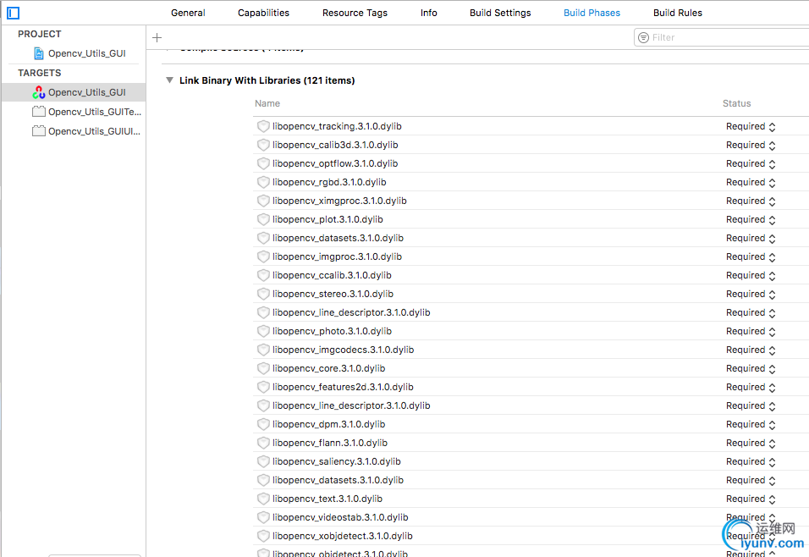Open Required status dropdown for libopencv_optflow
This screenshot has height=557, width=809.
(751, 163)
